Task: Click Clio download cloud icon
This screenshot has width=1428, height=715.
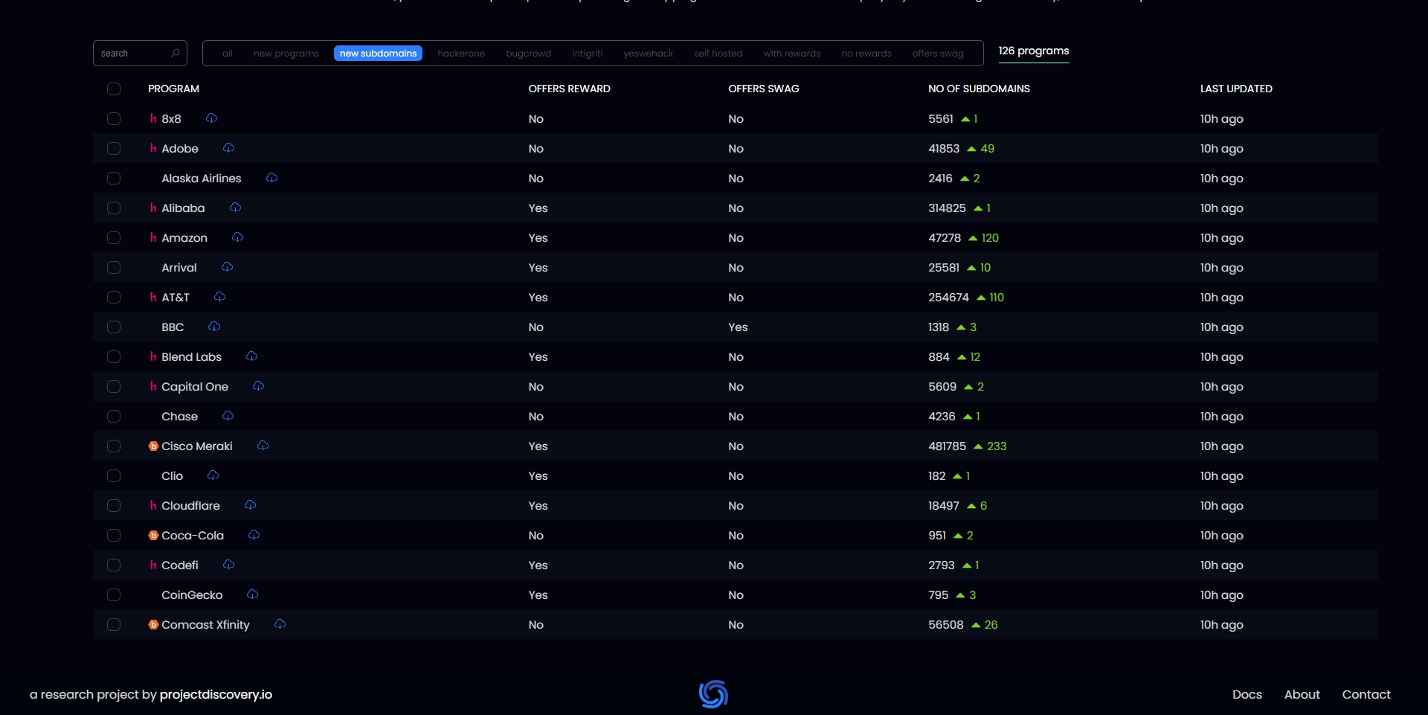Action: coord(213,475)
